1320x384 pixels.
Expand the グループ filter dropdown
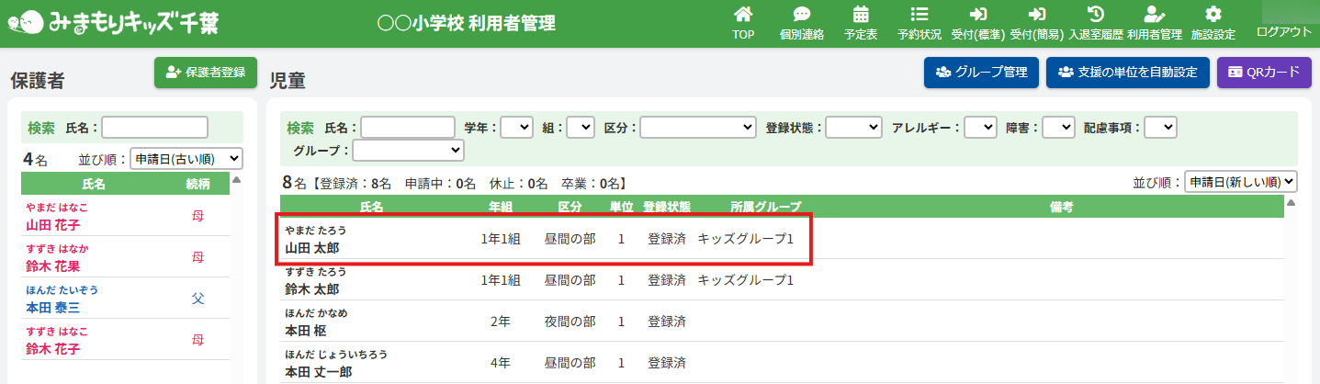pyautogui.click(x=408, y=150)
